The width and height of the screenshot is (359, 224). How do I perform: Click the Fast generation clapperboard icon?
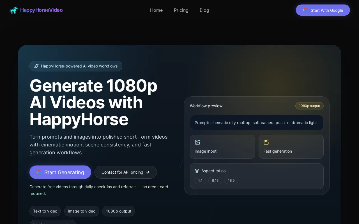tap(266, 142)
